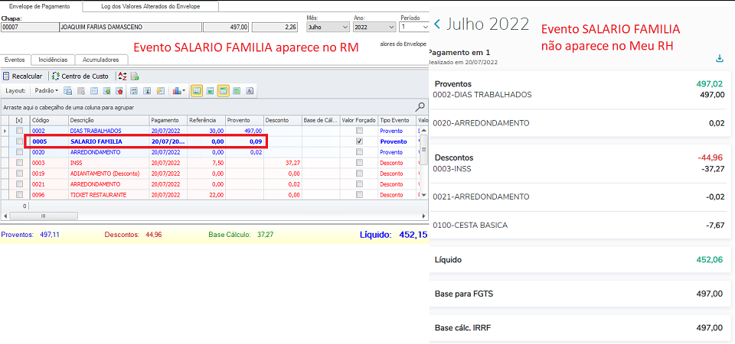Viewport: 735px width, 344px height.
Task: Click the Líquido 452,06 card in Meu RH
Action: tap(580, 260)
